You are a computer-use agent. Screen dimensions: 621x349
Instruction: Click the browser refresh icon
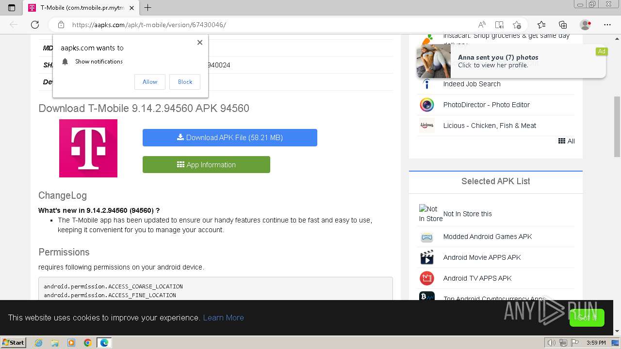(35, 25)
